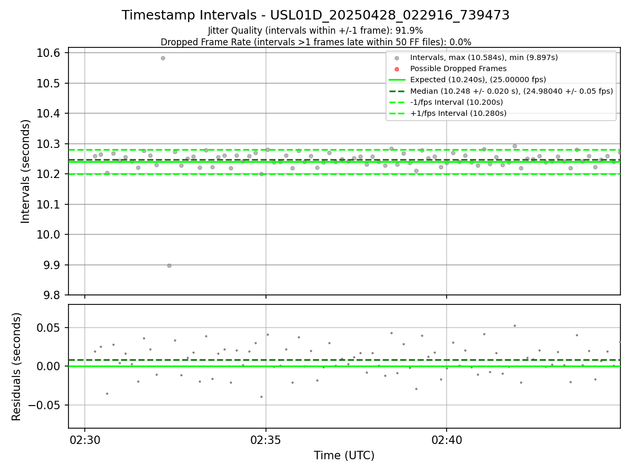Click the '02:35' x-axis tick label
Viewport: 632px width, 474px height.
pyautogui.click(x=266, y=440)
